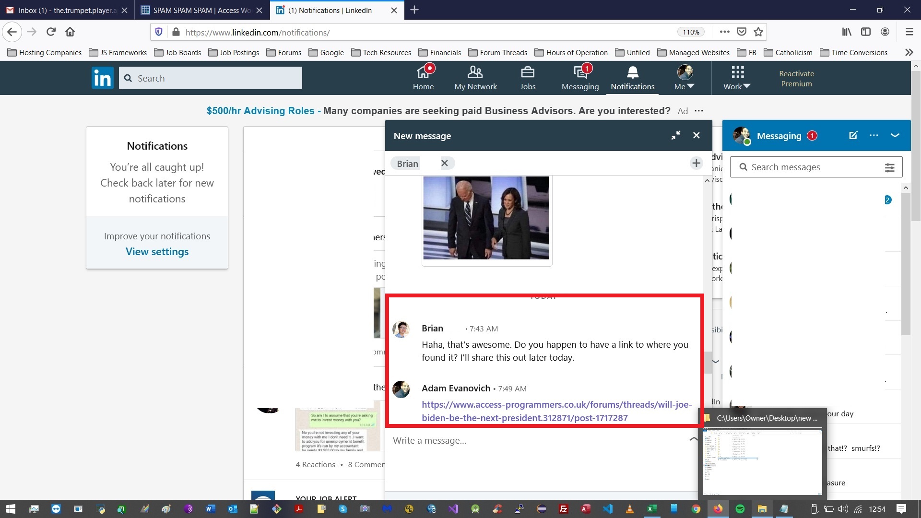Screen dimensions: 921x518
Task: Open My Network in LinkedIn nav
Action: 475,78
